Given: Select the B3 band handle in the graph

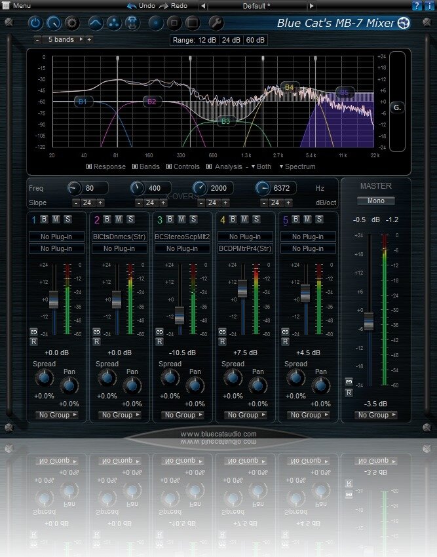Looking at the screenshot, I should click(x=225, y=121).
